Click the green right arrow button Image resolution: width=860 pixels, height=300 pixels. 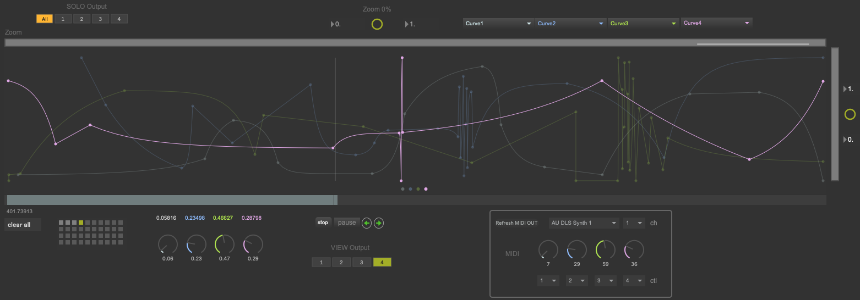point(379,223)
